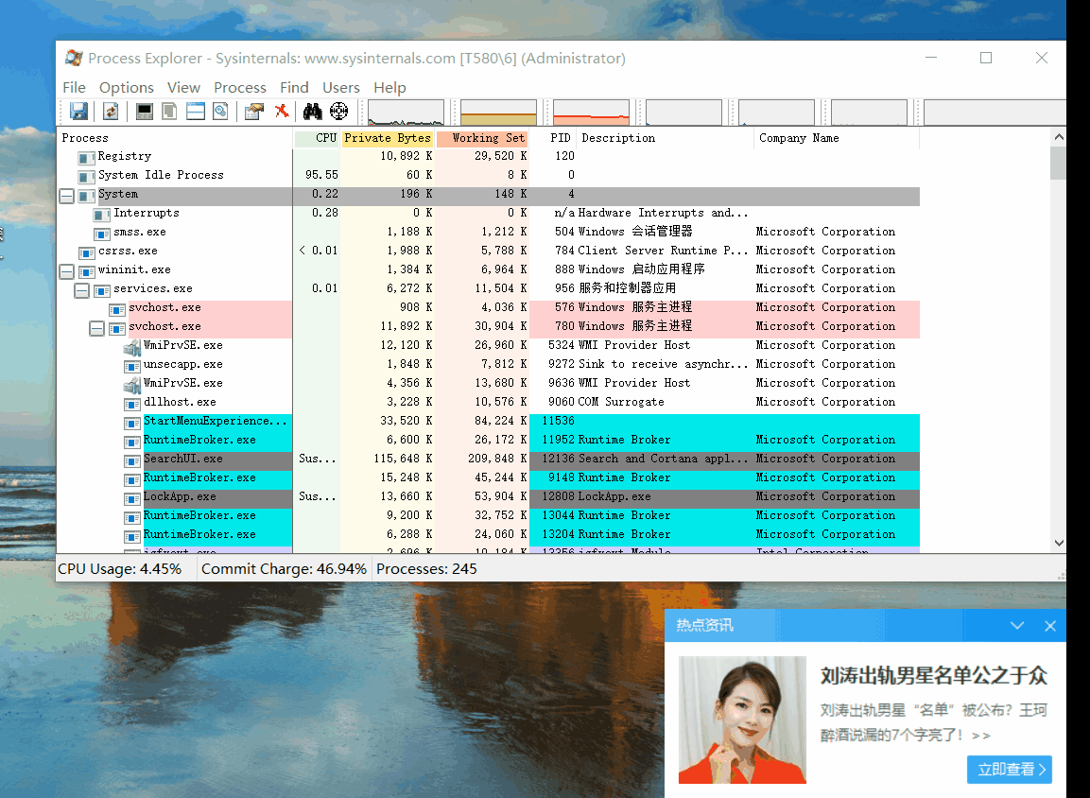Click Processes: 245 status bar entry
This screenshot has width=1090, height=798.
(x=426, y=568)
